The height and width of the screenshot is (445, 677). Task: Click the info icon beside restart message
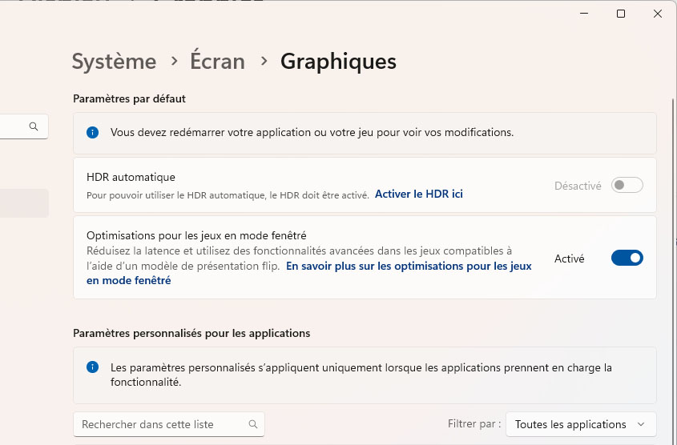92,132
